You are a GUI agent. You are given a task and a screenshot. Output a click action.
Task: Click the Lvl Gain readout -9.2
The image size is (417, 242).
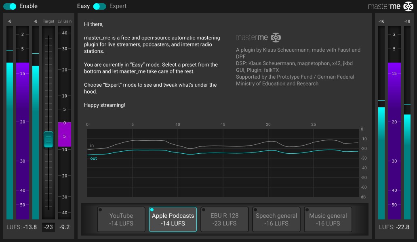65,227
